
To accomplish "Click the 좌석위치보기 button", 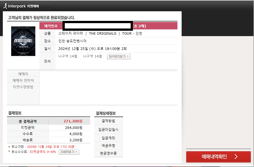I will [119, 56].
